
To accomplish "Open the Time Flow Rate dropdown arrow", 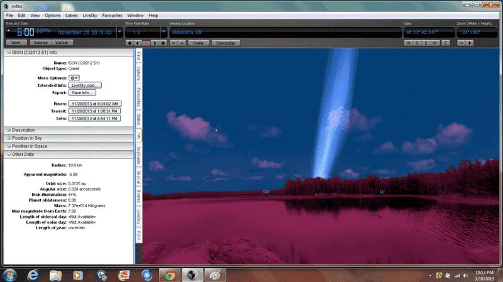I will (x=163, y=32).
